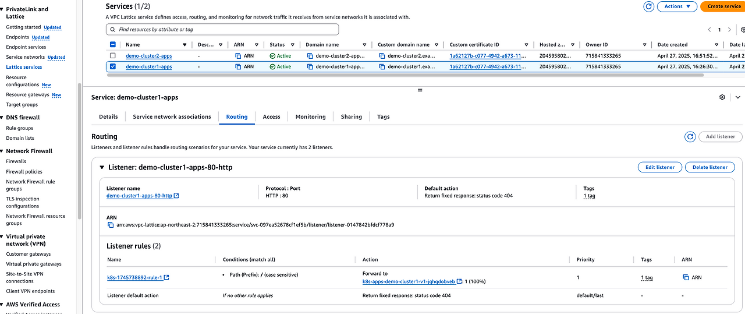The height and width of the screenshot is (314, 745).
Task: Select the demo-cluster2-apps checkbox
Action: (113, 56)
